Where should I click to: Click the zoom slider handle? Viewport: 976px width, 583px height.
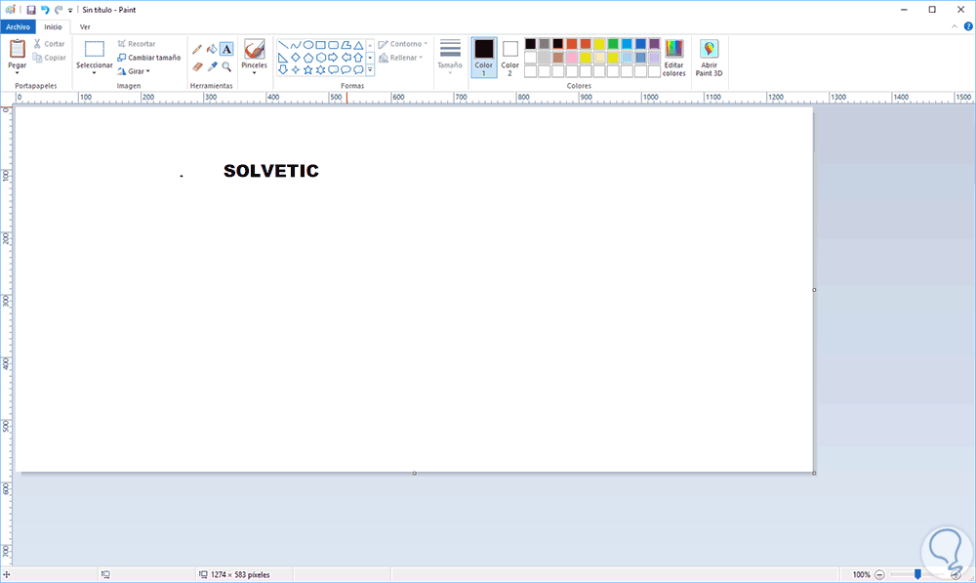(x=917, y=574)
